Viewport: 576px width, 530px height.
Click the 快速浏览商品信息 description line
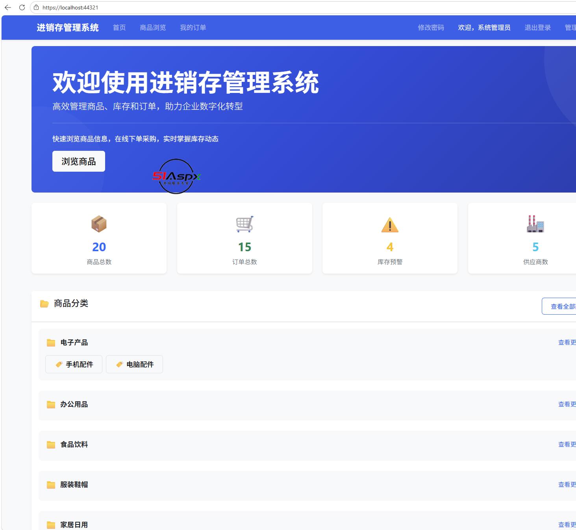pyautogui.click(x=135, y=139)
